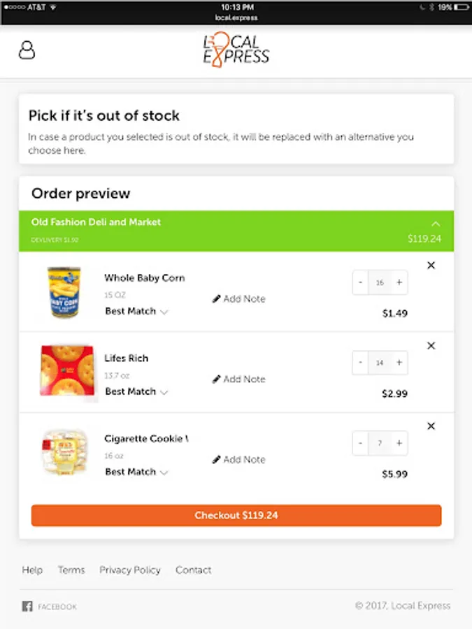Open the Facebook page link
472x629 pixels.
pyautogui.click(x=49, y=607)
